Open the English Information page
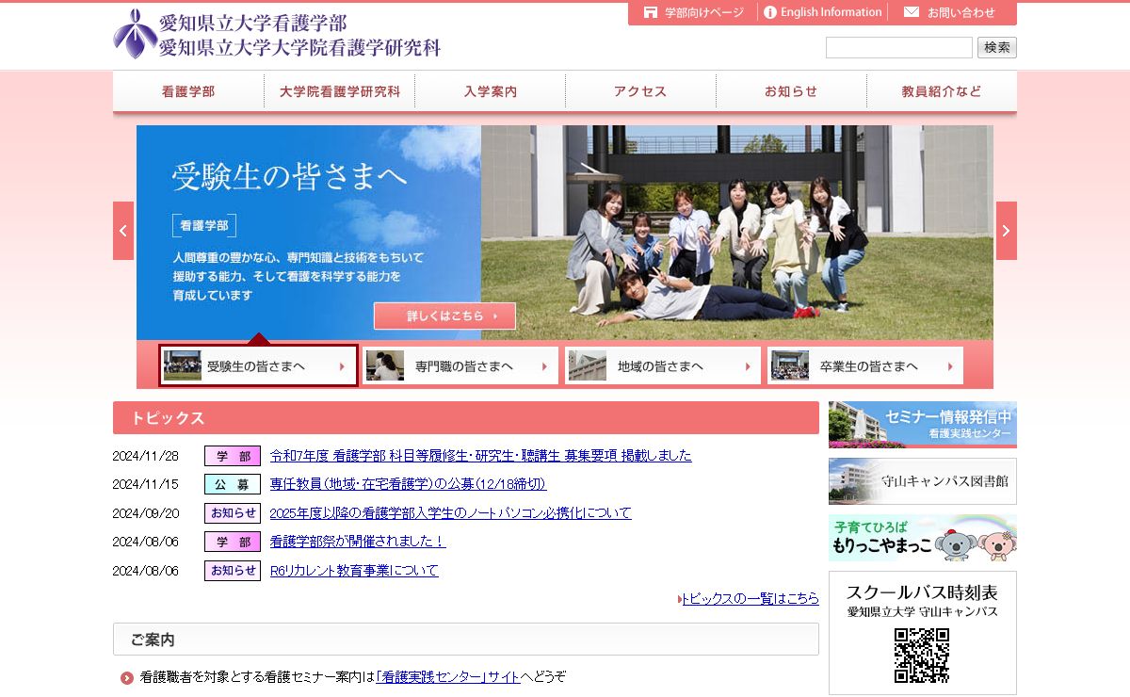1130x697 pixels. click(822, 12)
